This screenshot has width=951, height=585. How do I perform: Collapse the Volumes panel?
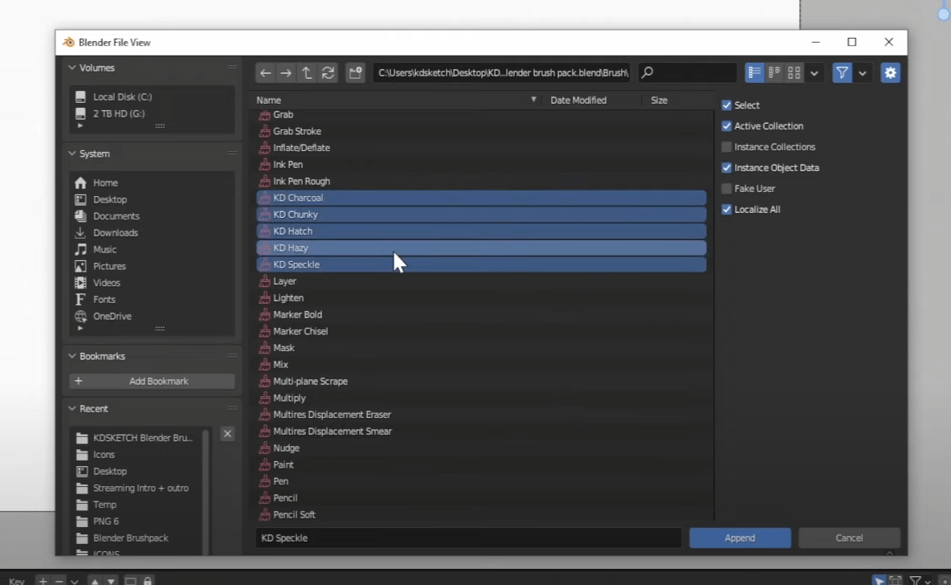72,67
